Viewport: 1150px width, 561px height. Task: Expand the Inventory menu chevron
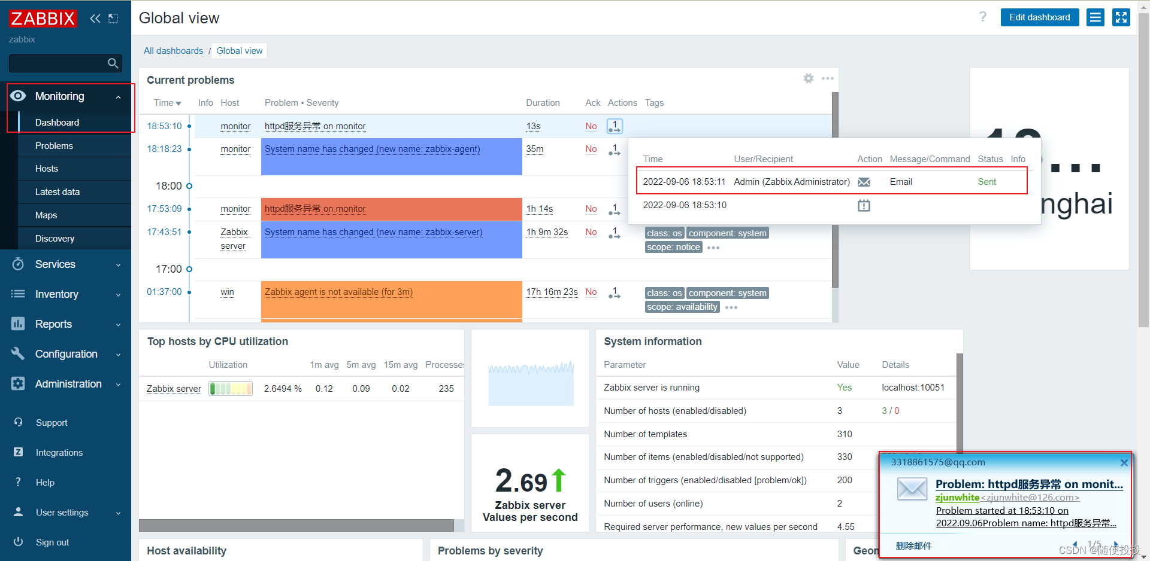pyautogui.click(x=119, y=295)
